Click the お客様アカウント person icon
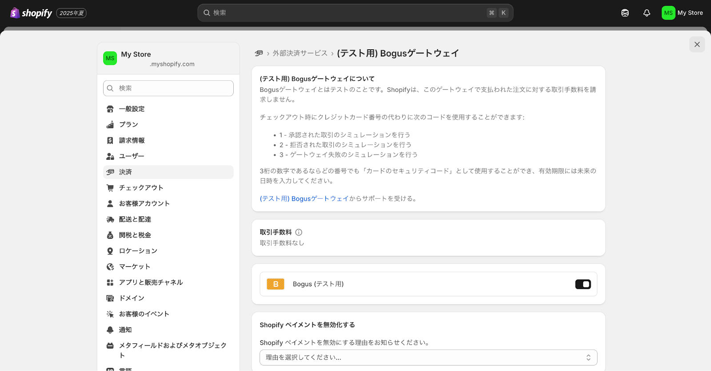711x371 pixels. [x=110, y=204]
